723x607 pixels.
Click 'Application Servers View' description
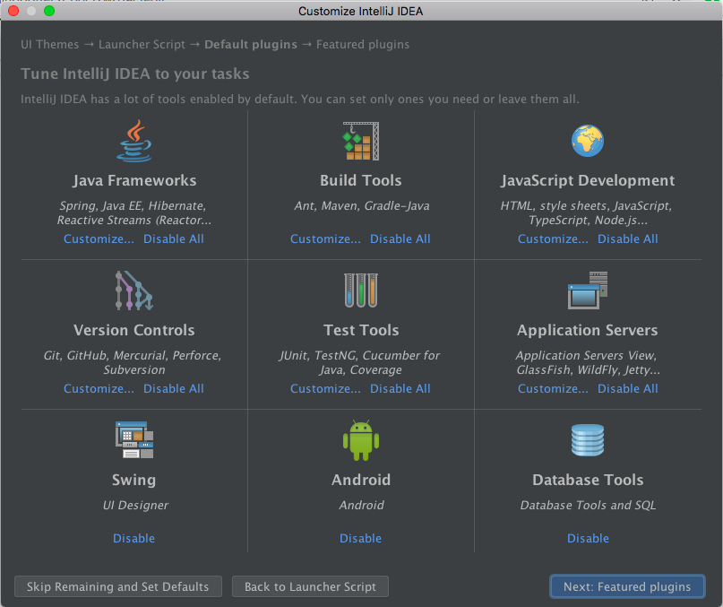(586, 355)
